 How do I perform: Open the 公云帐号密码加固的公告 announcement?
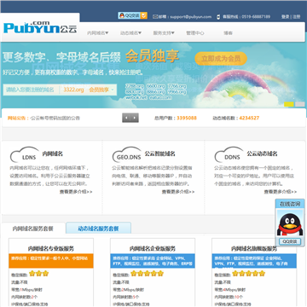(55, 118)
